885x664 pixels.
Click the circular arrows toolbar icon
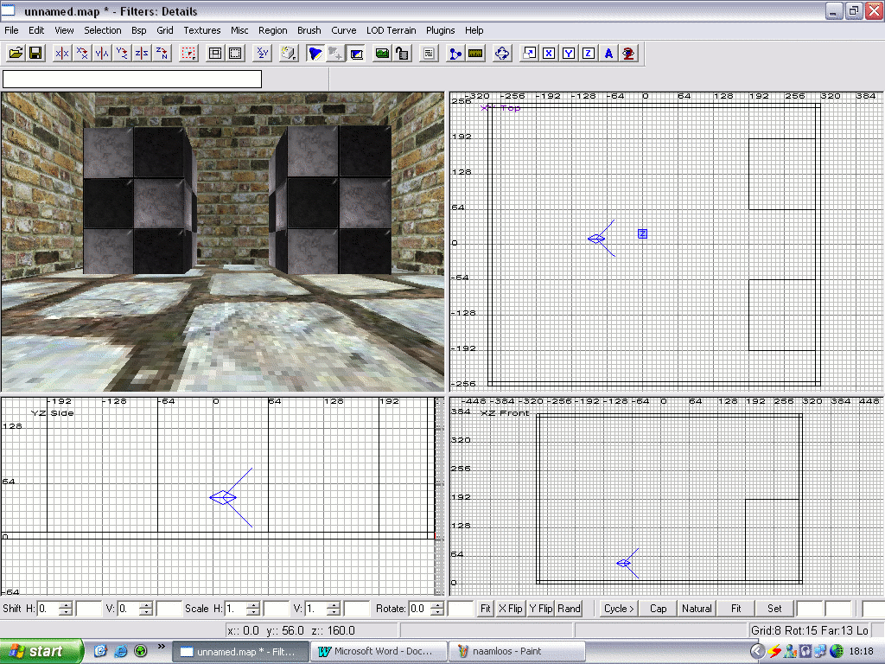point(502,54)
